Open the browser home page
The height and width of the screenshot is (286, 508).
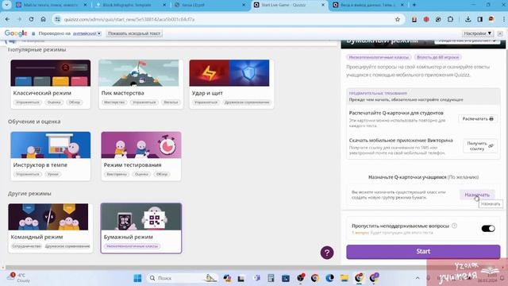click(x=43, y=19)
